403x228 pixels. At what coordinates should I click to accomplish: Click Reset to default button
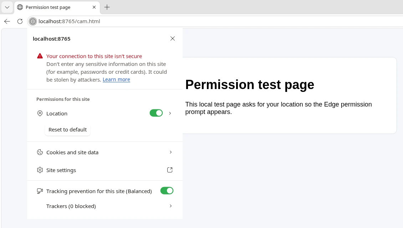[68, 130]
